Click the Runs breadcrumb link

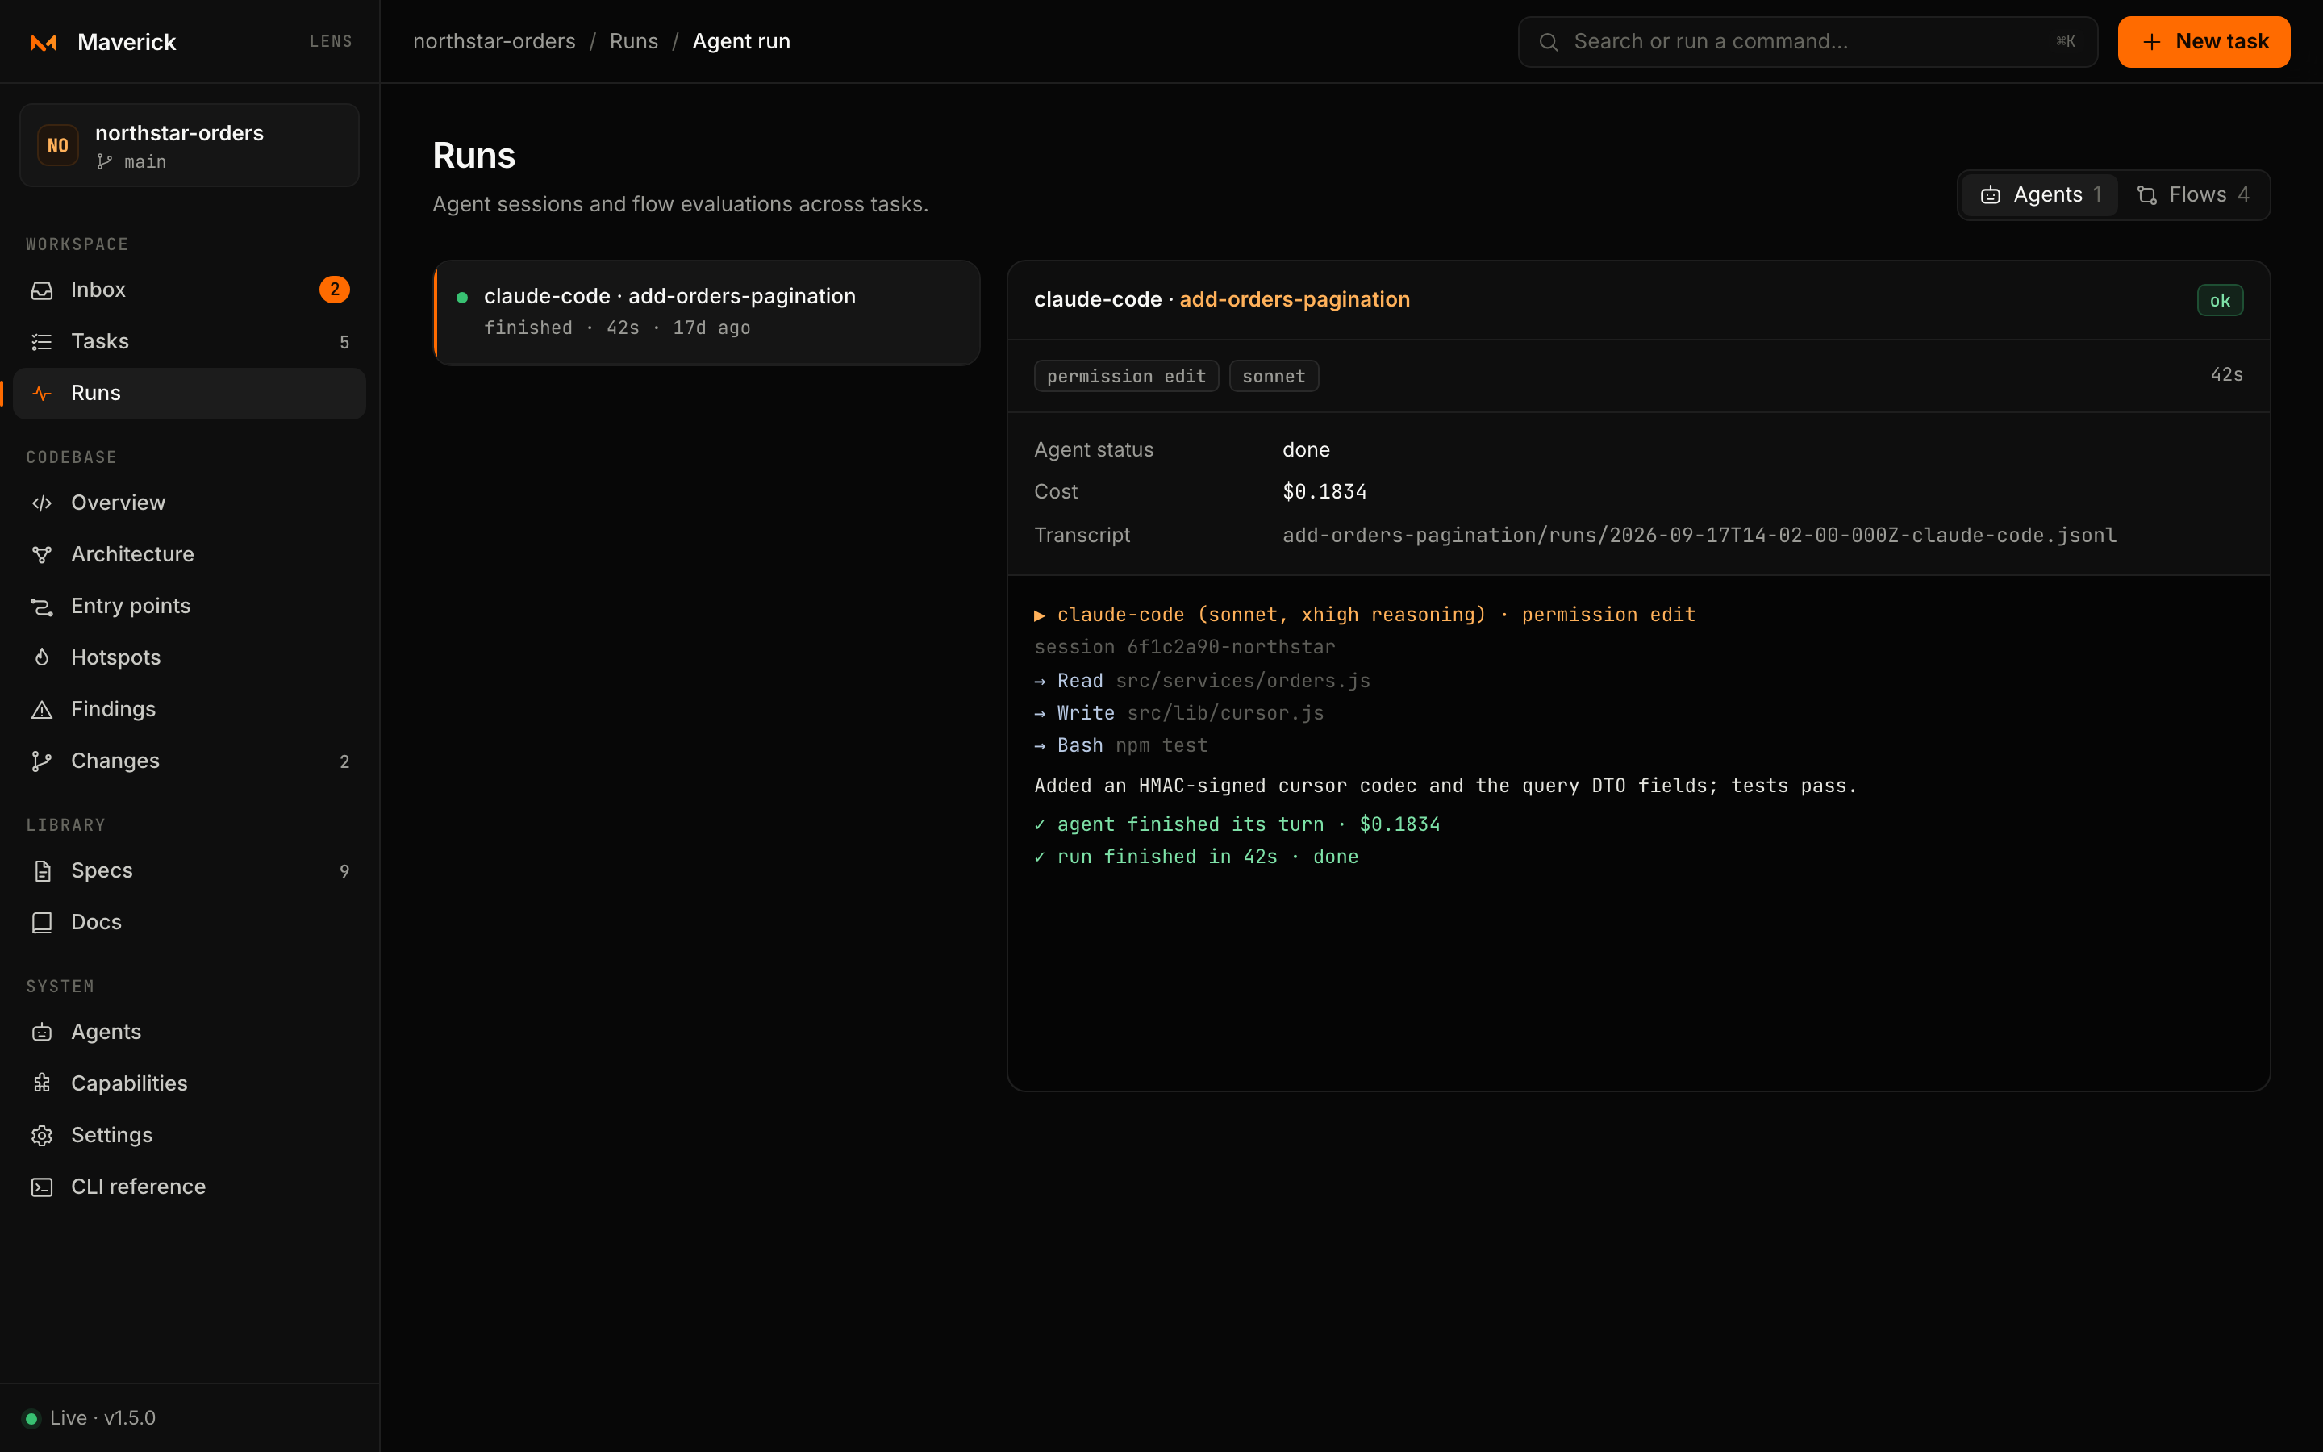tap(633, 41)
